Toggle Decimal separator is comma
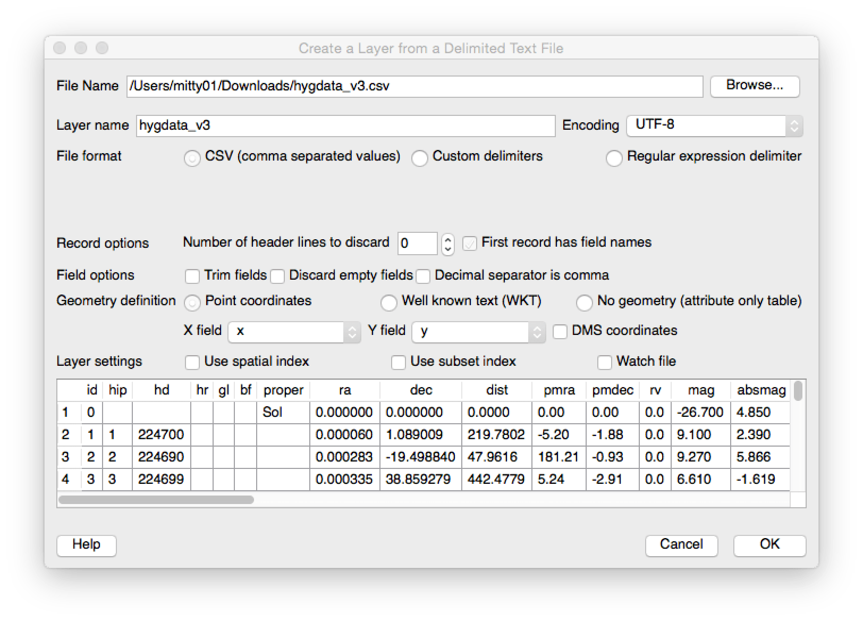The image size is (863, 621). pyautogui.click(x=422, y=276)
